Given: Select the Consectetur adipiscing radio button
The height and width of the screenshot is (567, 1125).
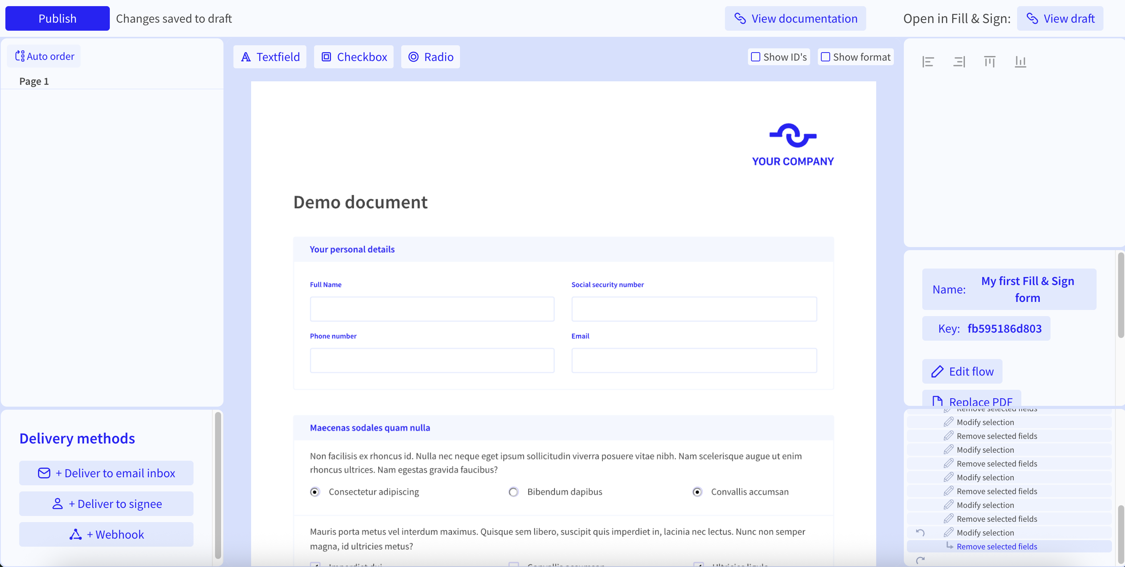Looking at the screenshot, I should coord(315,492).
